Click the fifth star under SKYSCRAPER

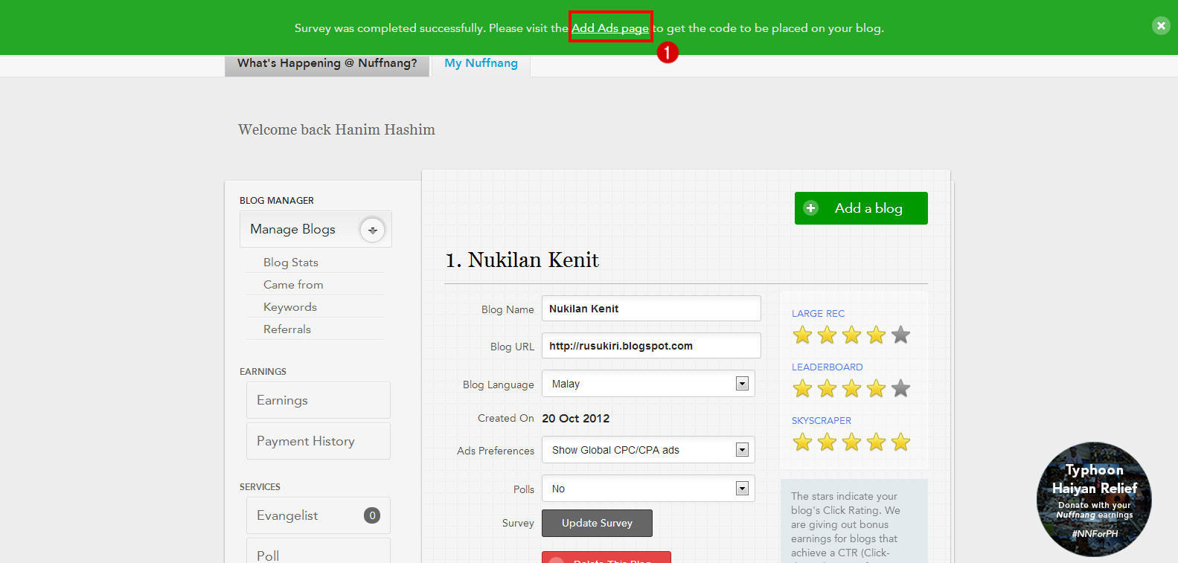pyautogui.click(x=900, y=443)
